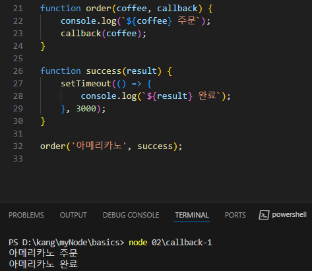Click 'success' argument on line 32

pos(155,146)
